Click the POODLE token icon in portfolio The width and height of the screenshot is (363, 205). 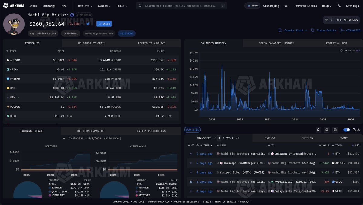click(x=8, y=107)
